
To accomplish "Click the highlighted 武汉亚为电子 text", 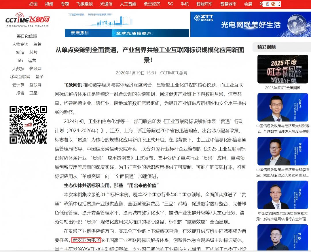I will pyautogui.click(x=86, y=240).
